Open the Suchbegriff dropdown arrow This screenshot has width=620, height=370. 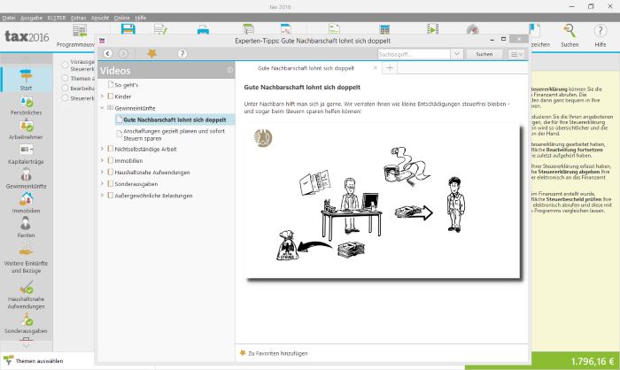click(457, 54)
